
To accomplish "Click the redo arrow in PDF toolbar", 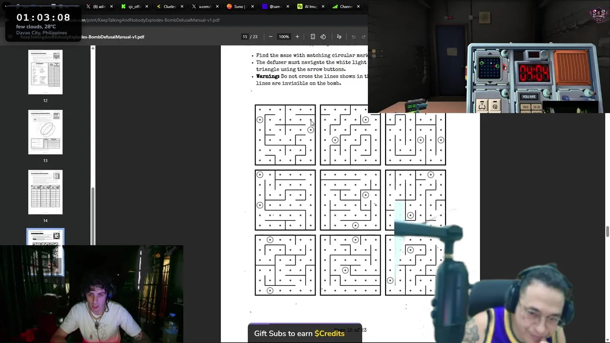I will pyautogui.click(x=364, y=37).
